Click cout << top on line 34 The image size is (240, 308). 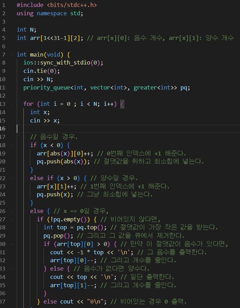point(68,277)
